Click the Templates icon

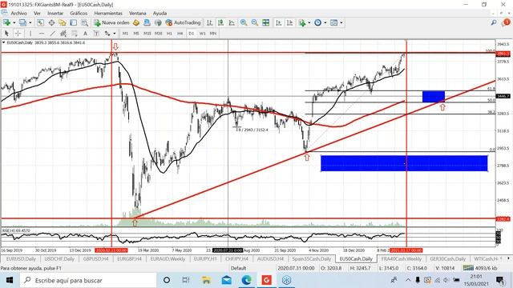(333, 22)
